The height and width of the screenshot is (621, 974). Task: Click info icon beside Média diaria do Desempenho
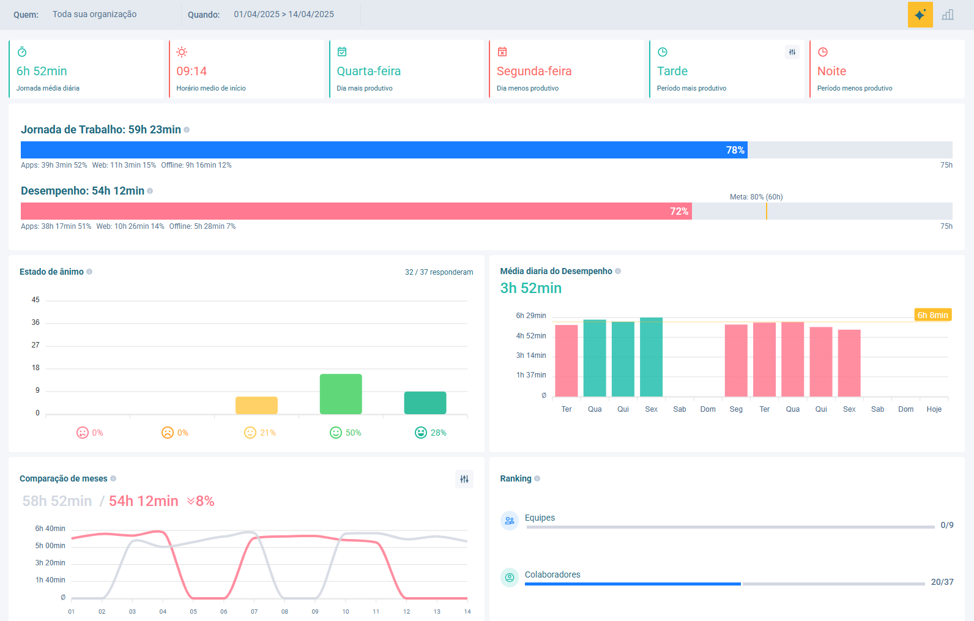pyautogui.click(x=618, y=271)
